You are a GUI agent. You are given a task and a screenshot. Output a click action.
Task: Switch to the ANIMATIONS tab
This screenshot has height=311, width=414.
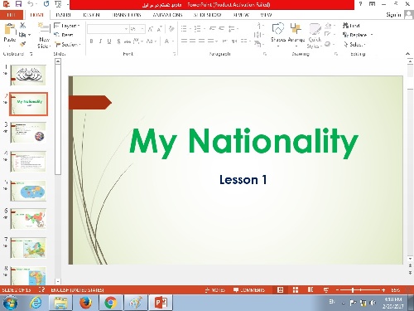coord(167,15)
